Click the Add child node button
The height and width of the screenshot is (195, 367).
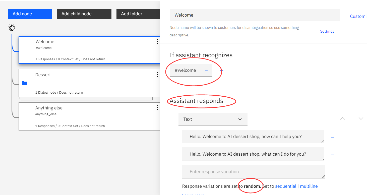84,14
